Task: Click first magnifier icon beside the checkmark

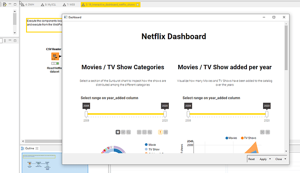Action: [x=129, y=132]
